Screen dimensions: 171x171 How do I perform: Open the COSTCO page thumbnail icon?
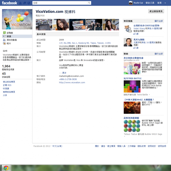click(x=128, y=29)
